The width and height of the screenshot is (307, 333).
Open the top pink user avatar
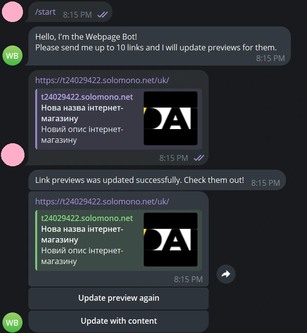click(x=12, y=12)
